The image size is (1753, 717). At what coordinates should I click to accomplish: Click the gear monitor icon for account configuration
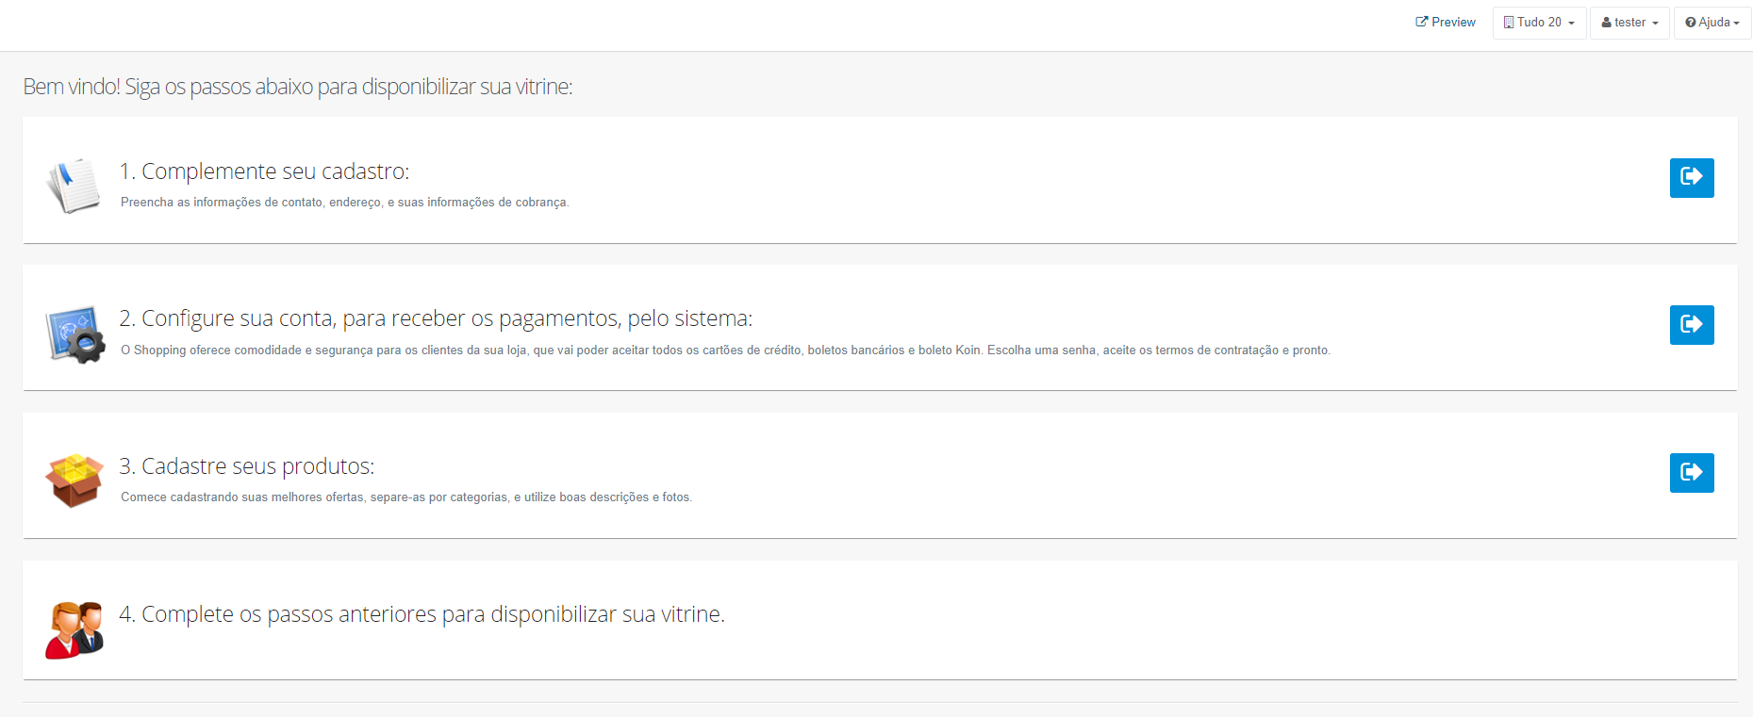pos(74,334)
